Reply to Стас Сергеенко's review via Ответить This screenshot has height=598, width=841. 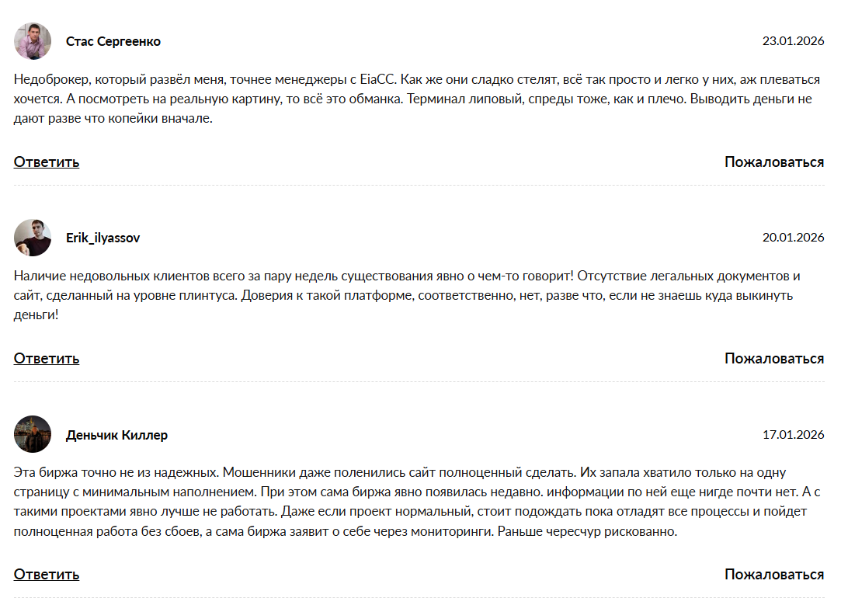point(47,162)
